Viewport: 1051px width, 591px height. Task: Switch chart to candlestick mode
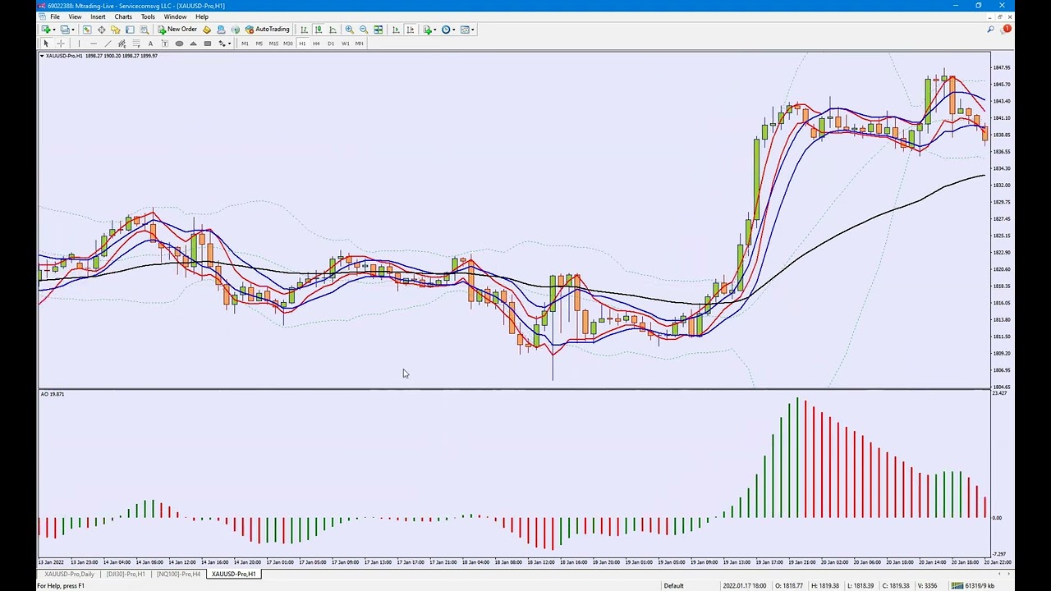coord(319,30)
